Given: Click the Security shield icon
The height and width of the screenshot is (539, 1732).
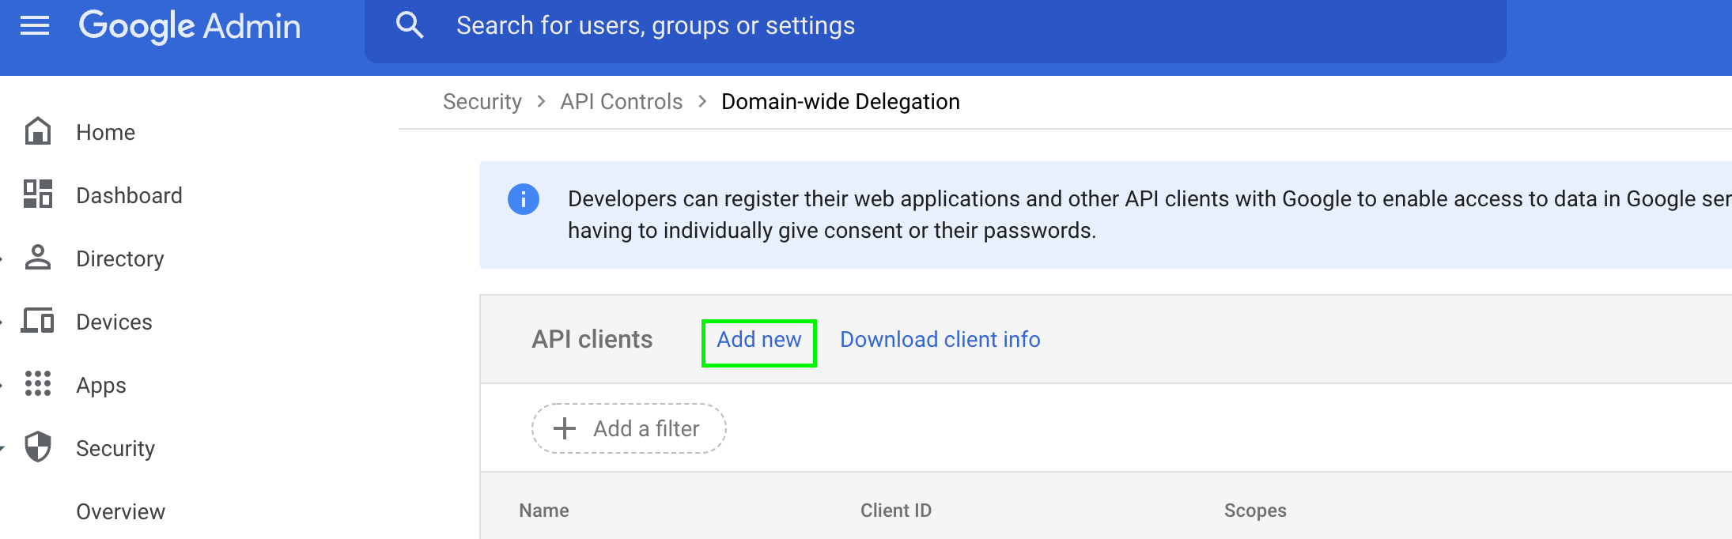Looking at the screenshot, I should tap(38, 447).
